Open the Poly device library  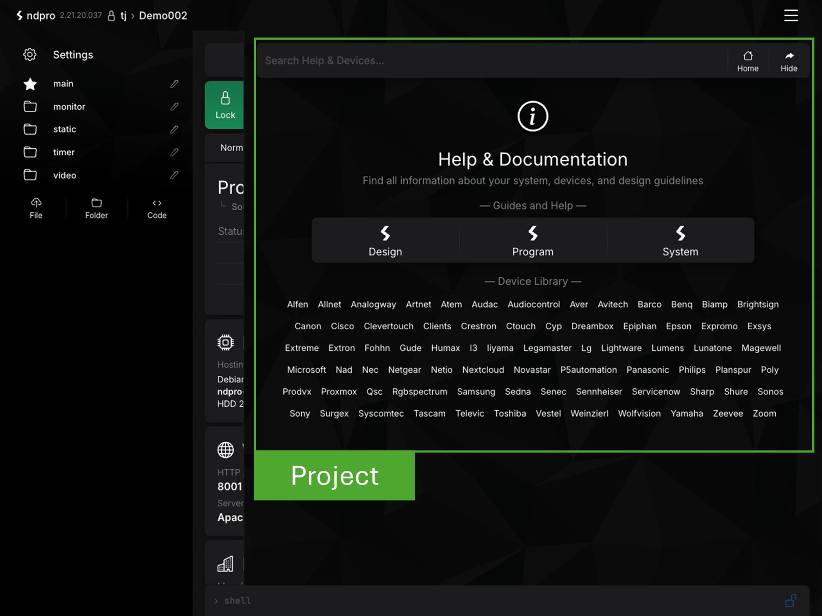pos(770,369)
